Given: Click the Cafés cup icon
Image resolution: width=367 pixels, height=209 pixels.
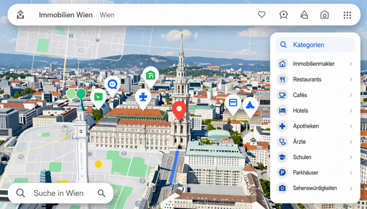Looking at the screenshot, I should [x=282, y=95].
